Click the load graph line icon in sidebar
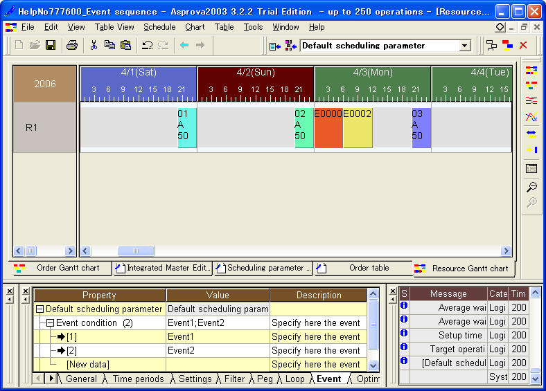546x391 pixels. (531, 117)
